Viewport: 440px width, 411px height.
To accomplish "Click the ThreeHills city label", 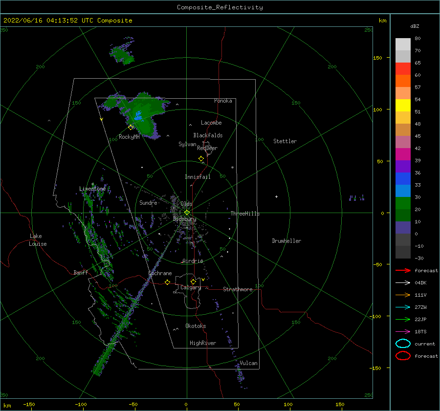I will click(245, 214).
